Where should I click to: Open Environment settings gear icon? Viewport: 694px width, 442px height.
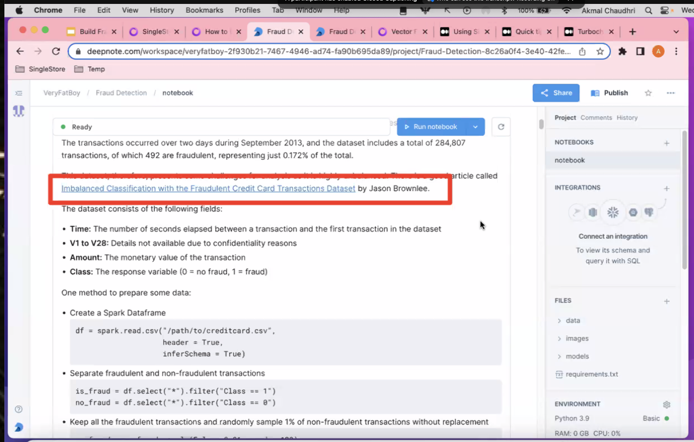click(667, 405)
